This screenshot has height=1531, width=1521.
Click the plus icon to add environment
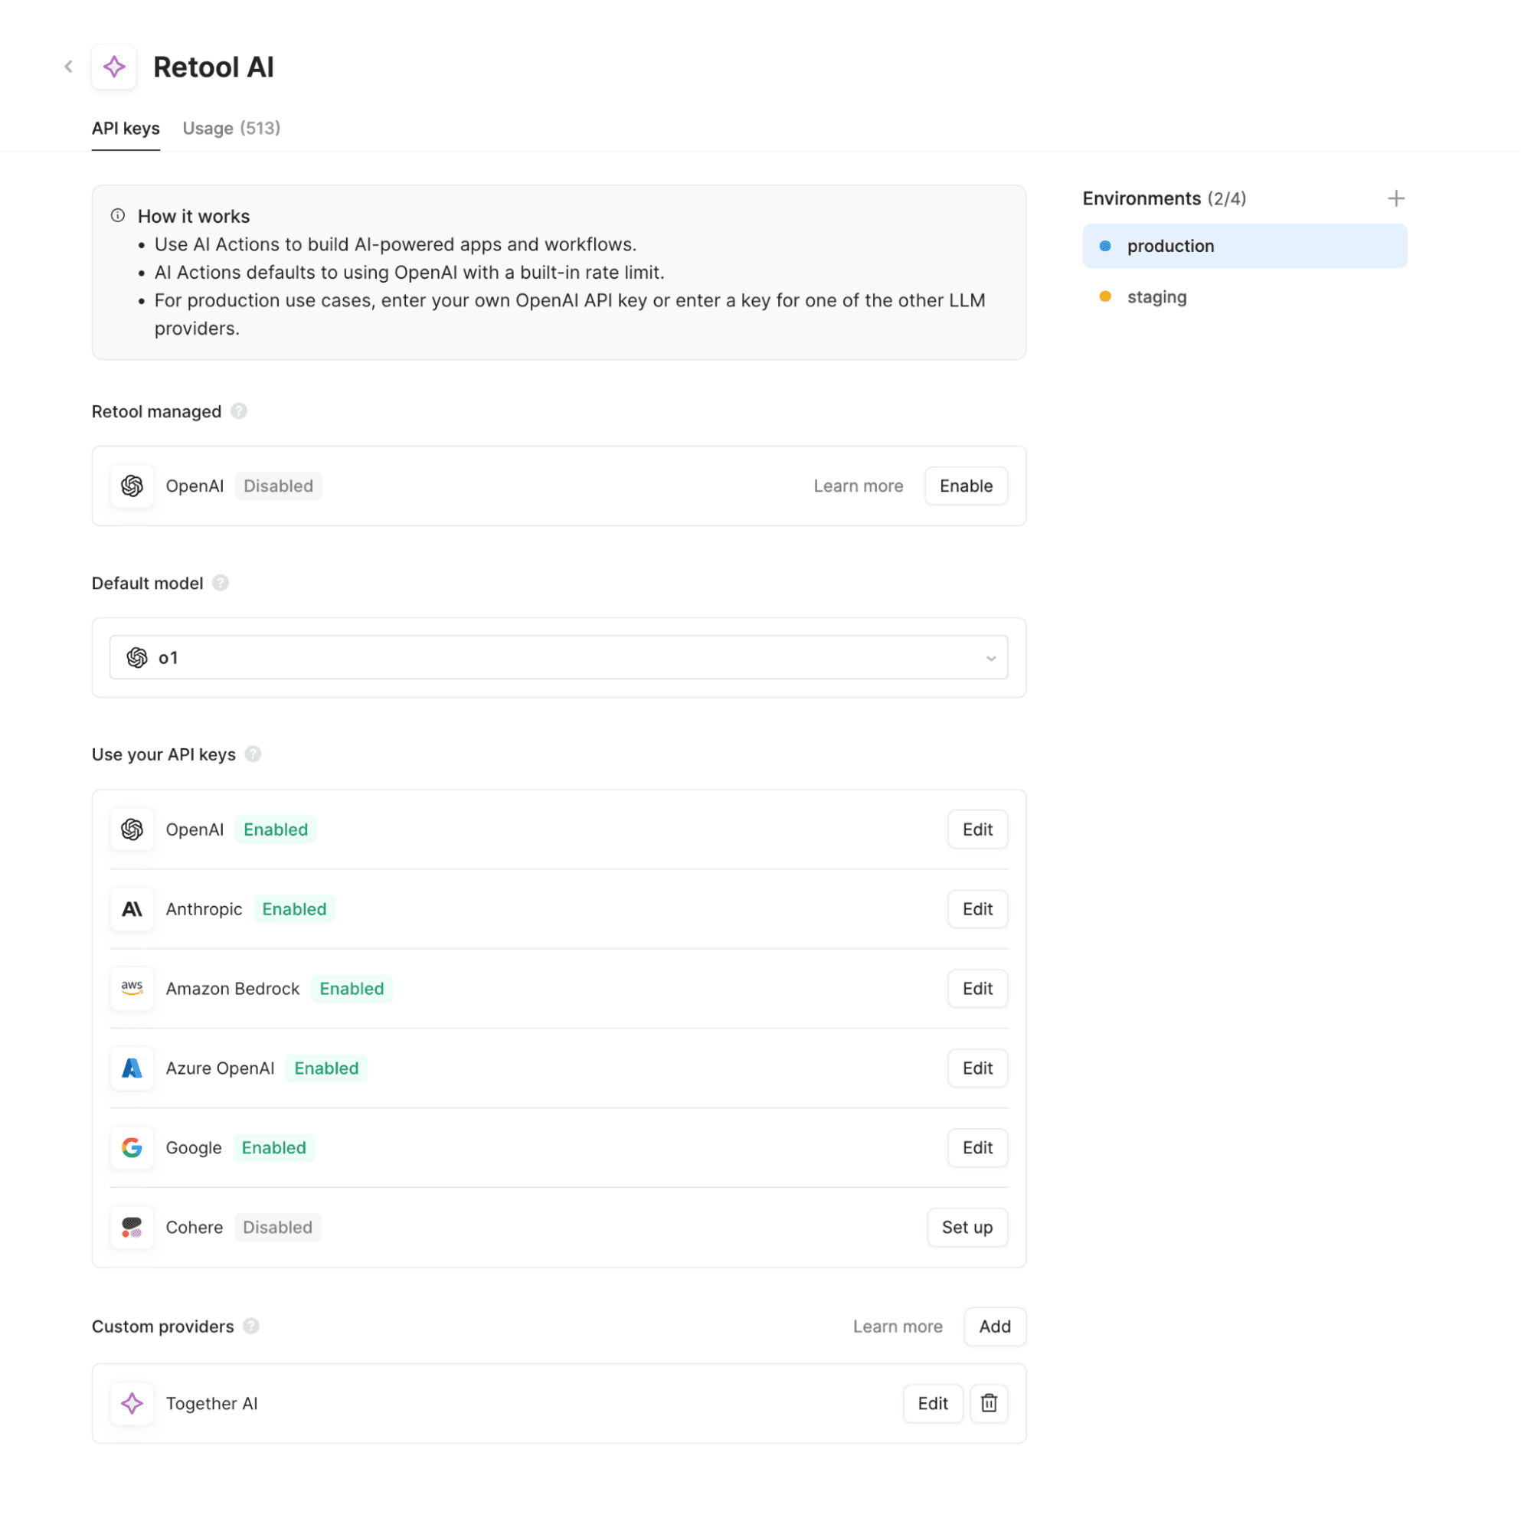click(x=1395, y=198)
